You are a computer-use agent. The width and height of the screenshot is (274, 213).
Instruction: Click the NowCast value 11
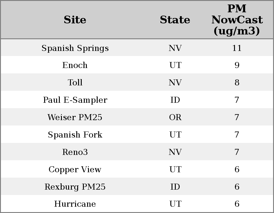[237, 48]
